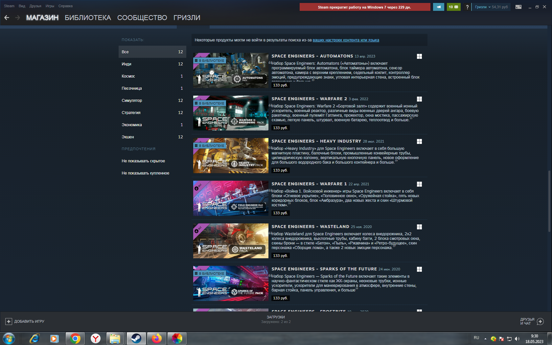This screenshot has width=552, height=345.
Task: Open the СООБЩЕСТВО tab
Action: point(142,18)
